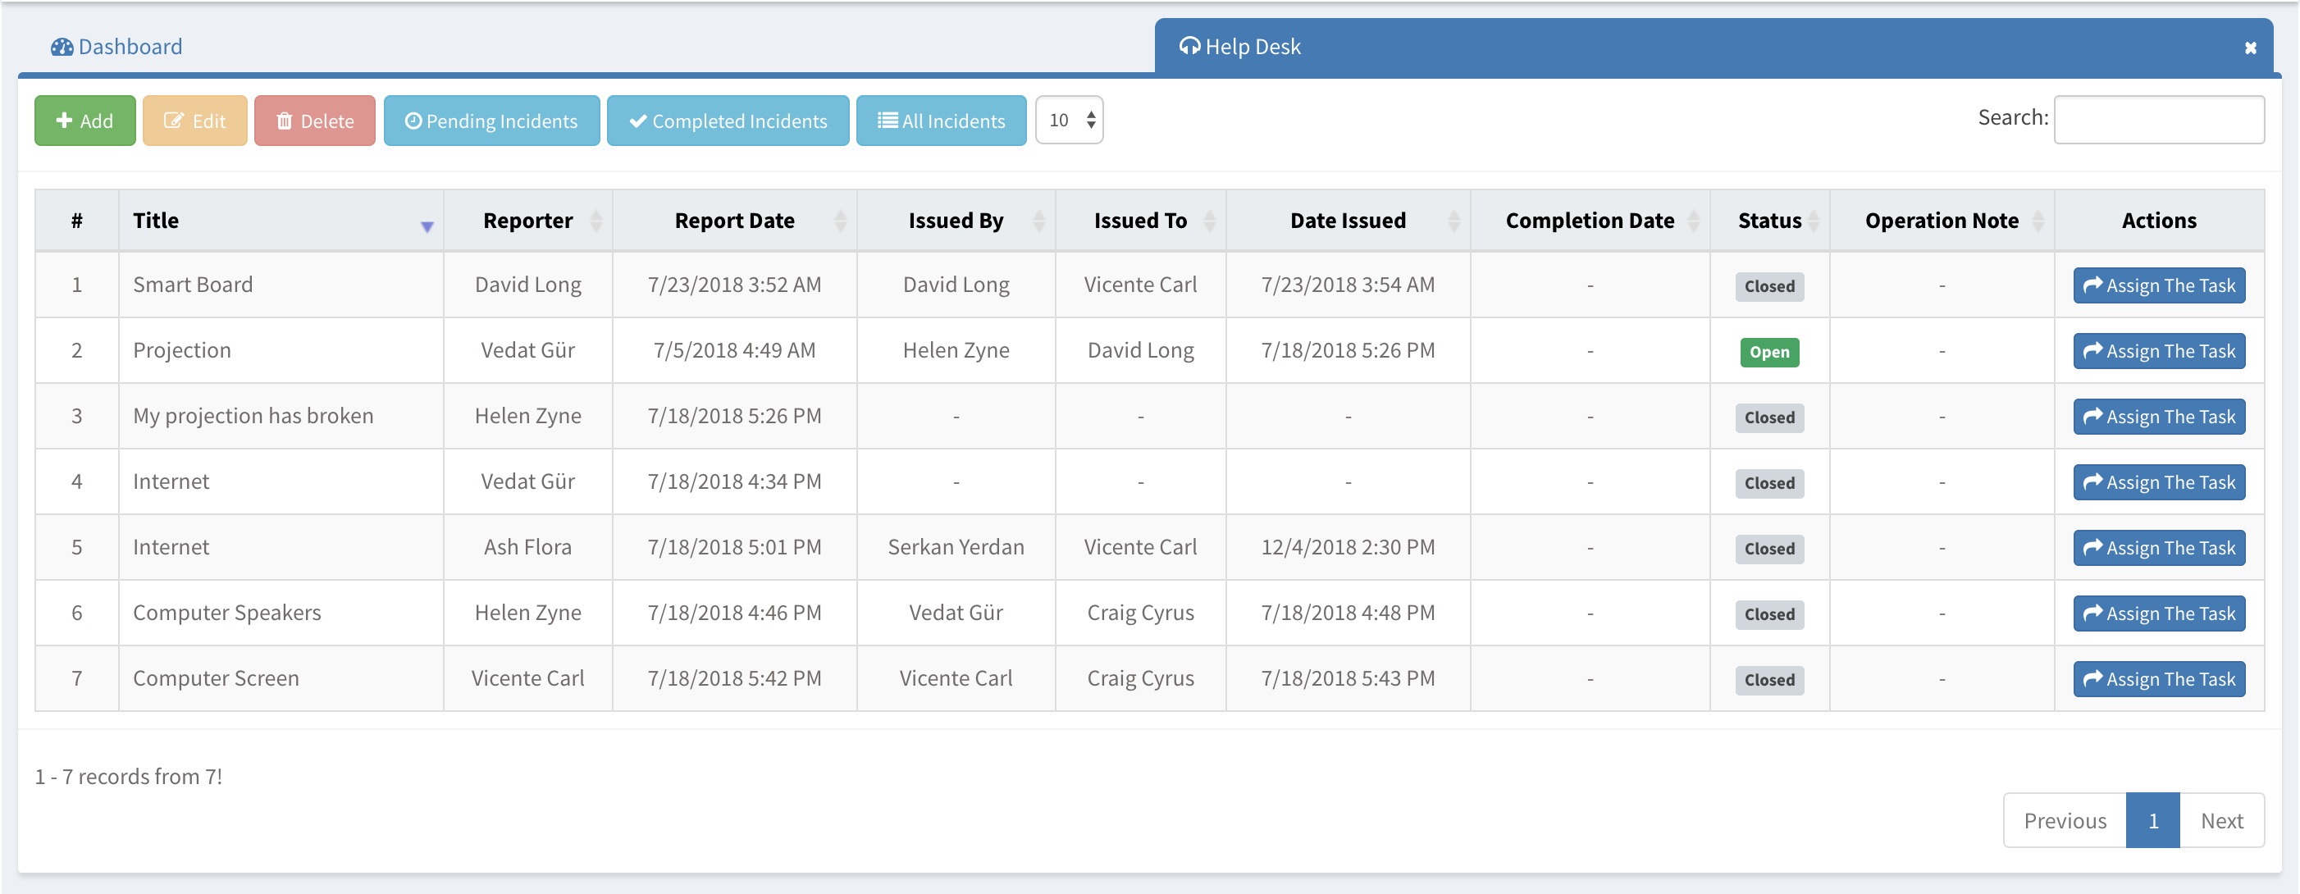Close the Help Desk tab
2300x894 pixels.
click(x=2250, y=48)
